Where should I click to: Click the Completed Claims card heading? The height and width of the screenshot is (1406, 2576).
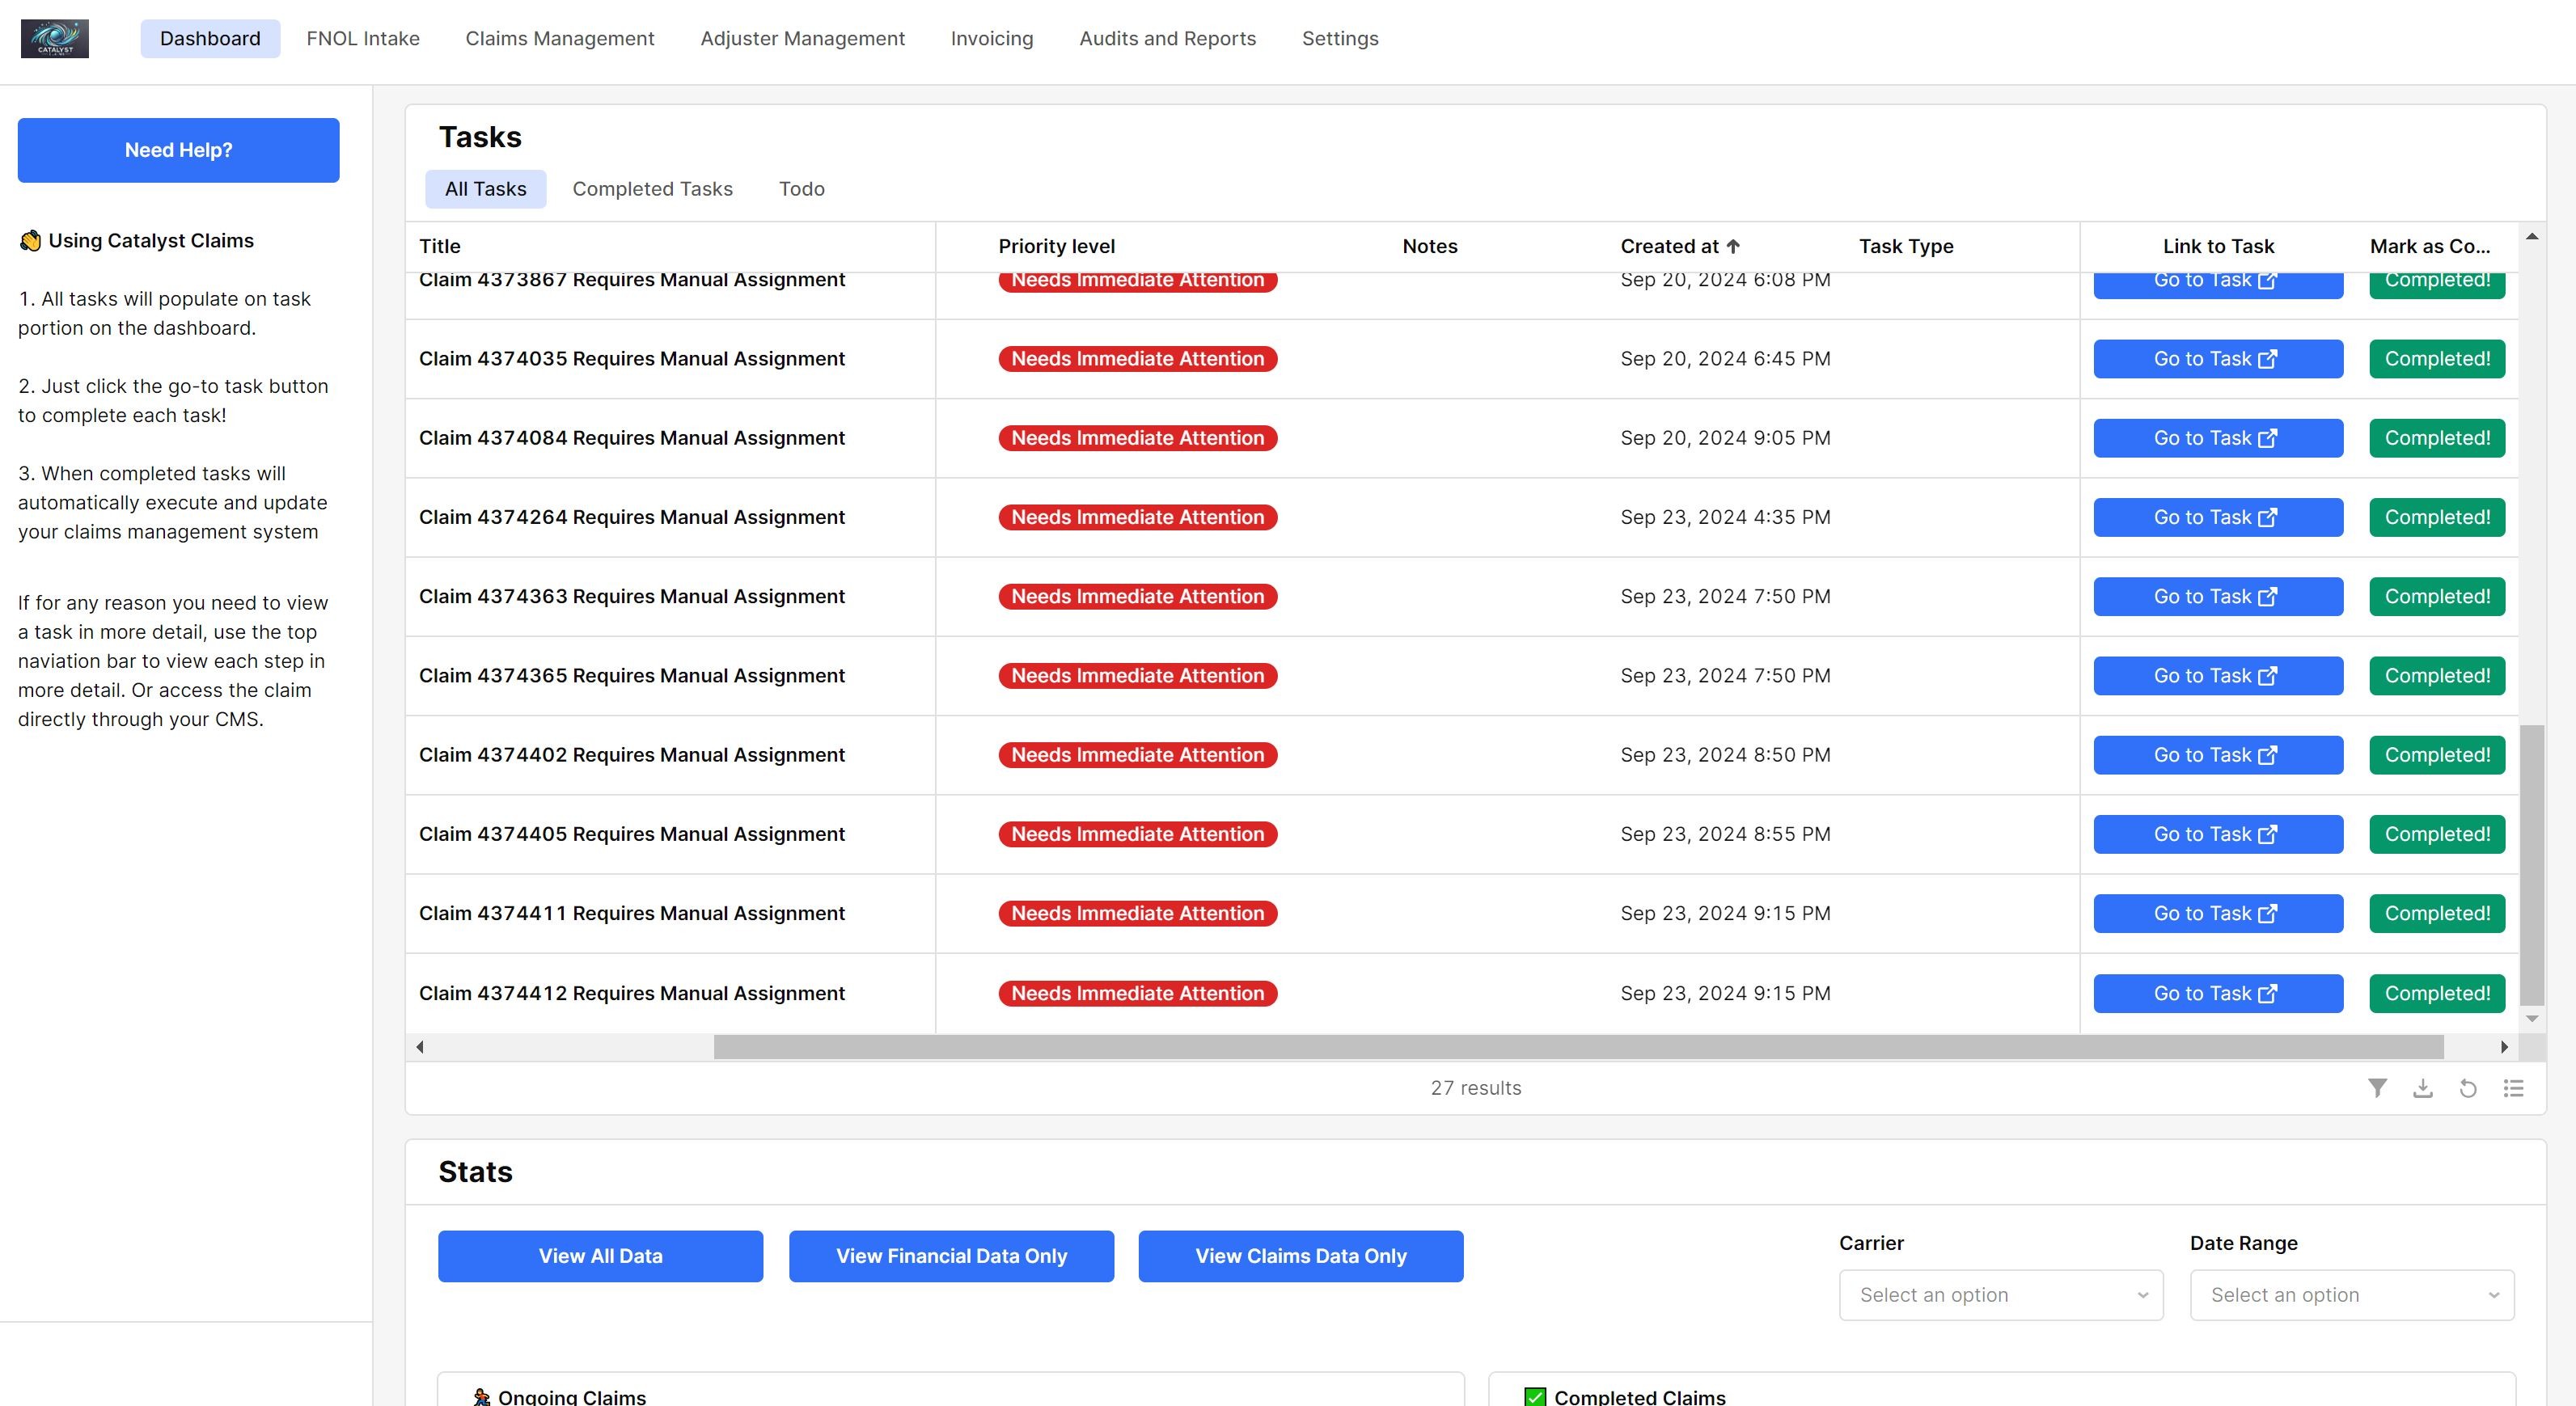coord(1639,1397)
